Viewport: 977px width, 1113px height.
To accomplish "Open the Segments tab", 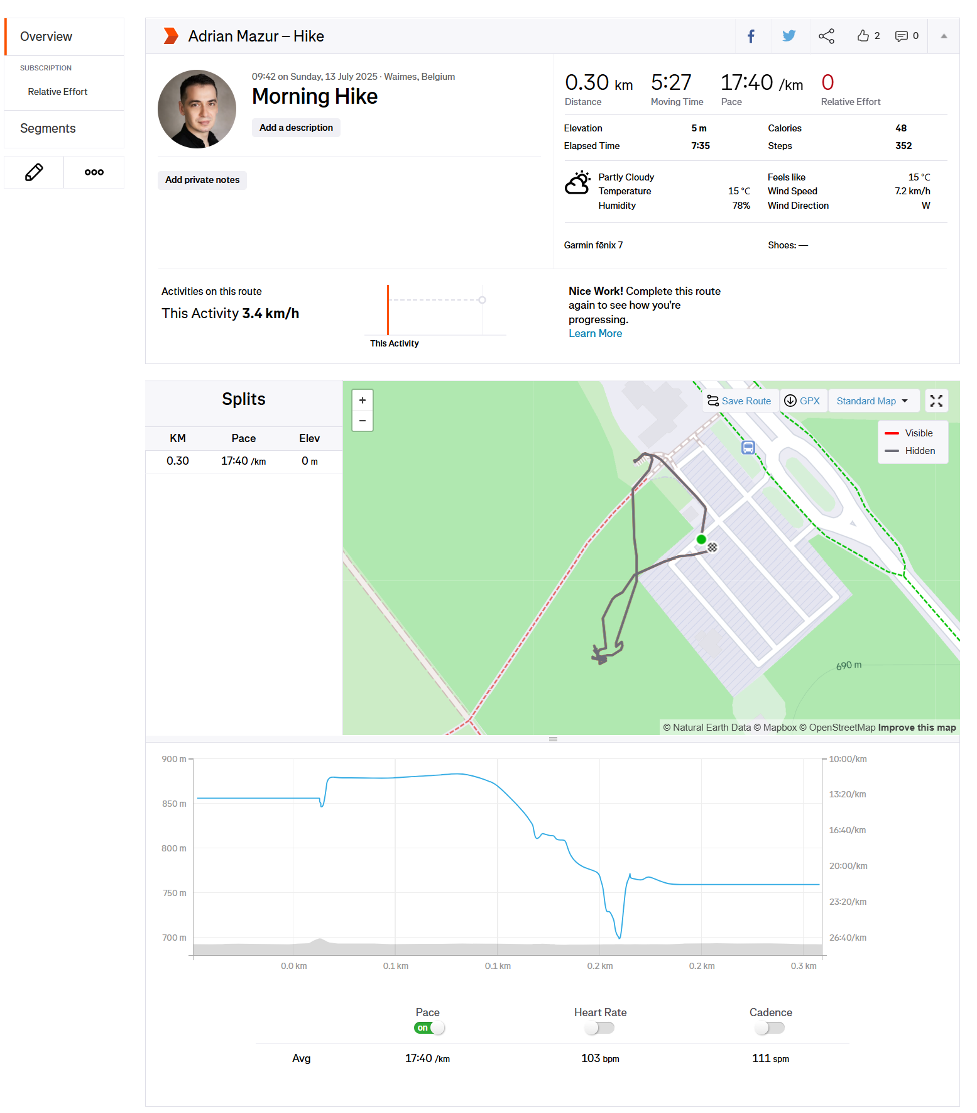I will pyautogui.click(x=48, y=128).
